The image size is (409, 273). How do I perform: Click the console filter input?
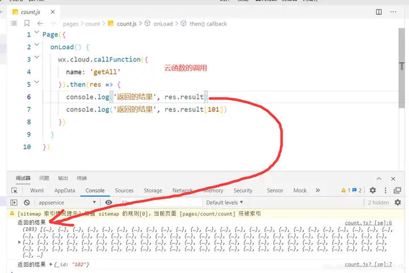(x=161, y=203)
